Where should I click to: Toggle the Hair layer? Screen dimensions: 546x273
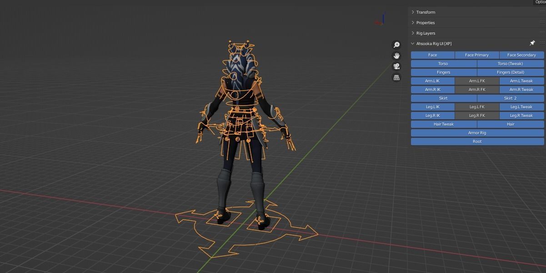[511, 124]
